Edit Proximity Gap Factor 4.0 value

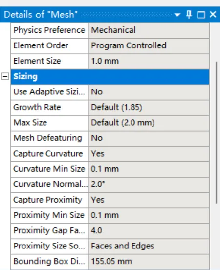click(149, 231)
